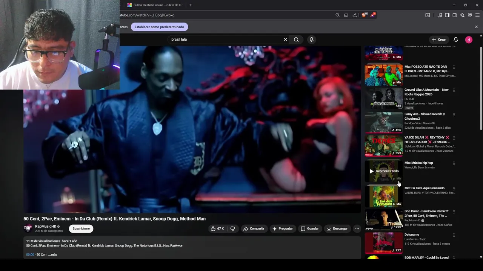Screen dimensions: 483x271
Task: Open options for 'Don Omar - Bandolero Remix'
Action: [454, 212]
